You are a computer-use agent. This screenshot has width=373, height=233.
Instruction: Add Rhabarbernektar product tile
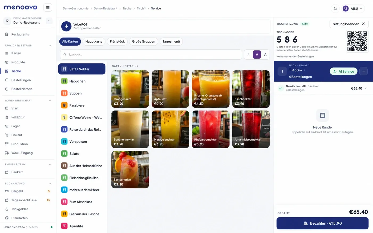point(210,129)
